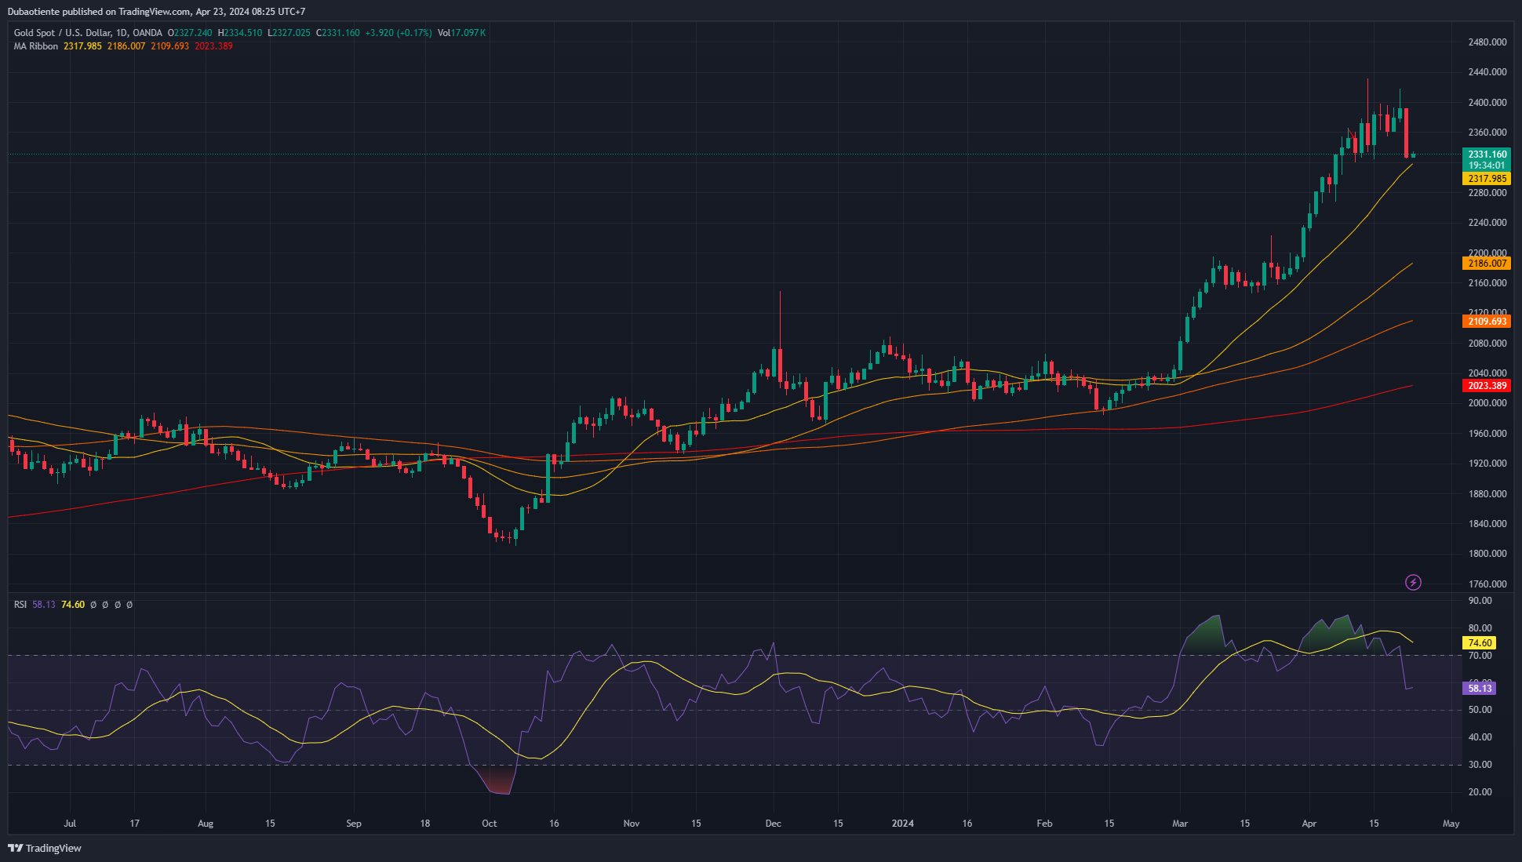Click red MA value 2023.389 in legend

pyautogui.click(x=213, y=46)
